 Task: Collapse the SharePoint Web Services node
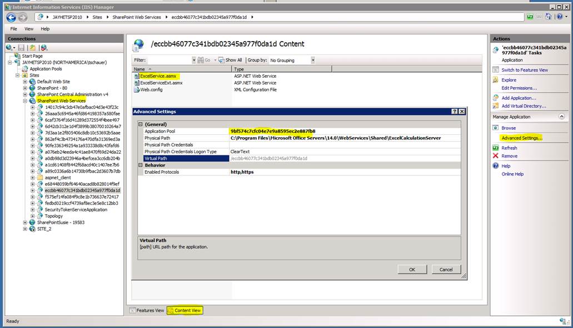pyautogui.click(x=25, y=100)
